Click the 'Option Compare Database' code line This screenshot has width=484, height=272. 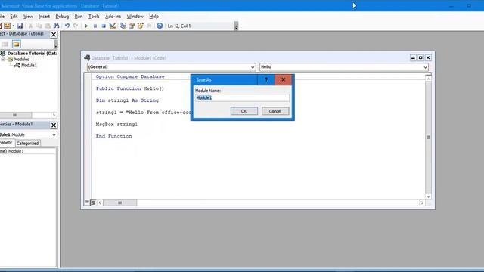pos(130,76)
